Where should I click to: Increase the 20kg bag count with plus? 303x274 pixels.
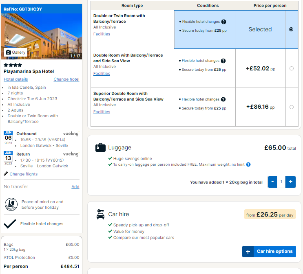[291, 182]
